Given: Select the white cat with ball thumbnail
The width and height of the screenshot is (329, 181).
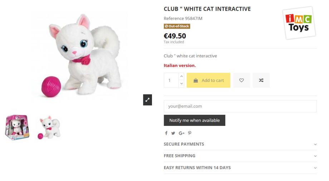Looking at the screenshot, I should click(48, 127).
